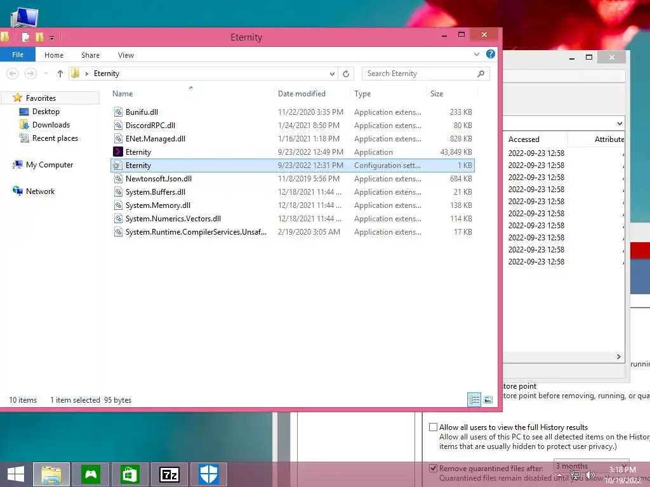Open the dropdown in background window
Viewport: 650px width, 487px height.
pyautogui.click(x=620, y=124)
